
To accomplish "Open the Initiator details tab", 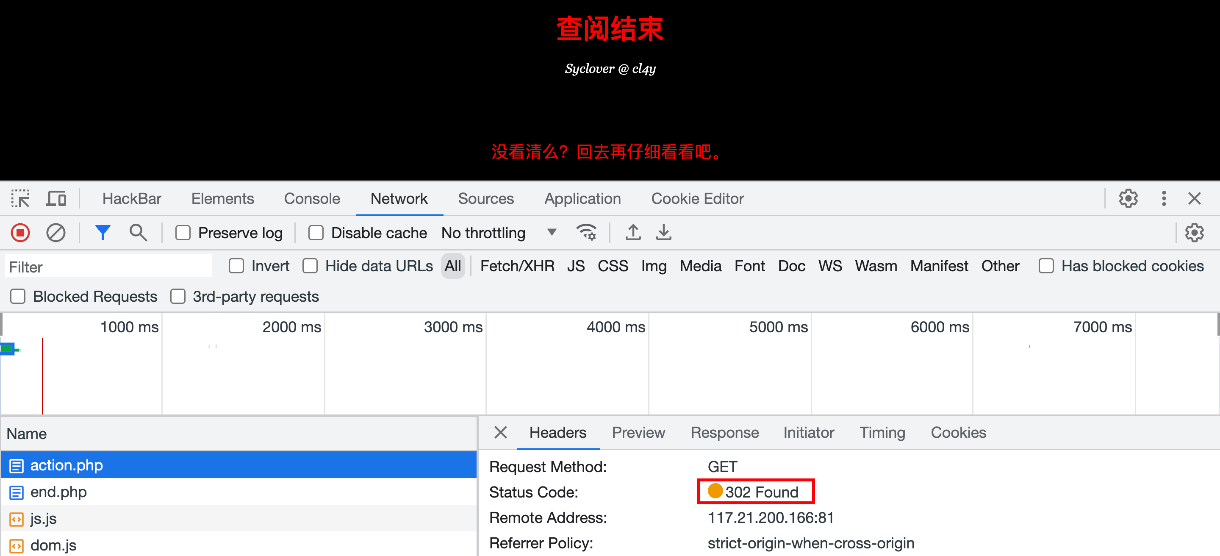I will 808,432.
